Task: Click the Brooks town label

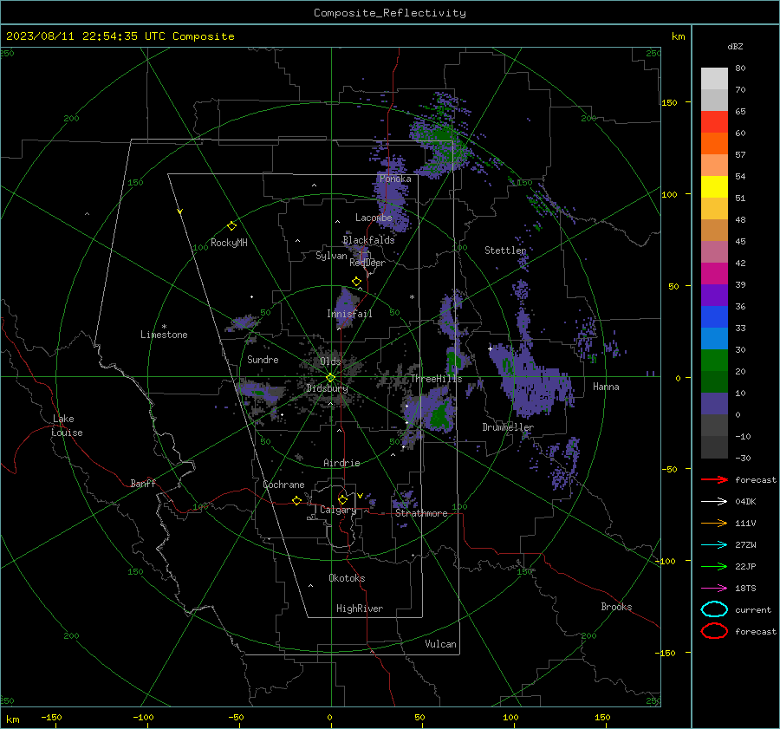Action: click(616, 607)
